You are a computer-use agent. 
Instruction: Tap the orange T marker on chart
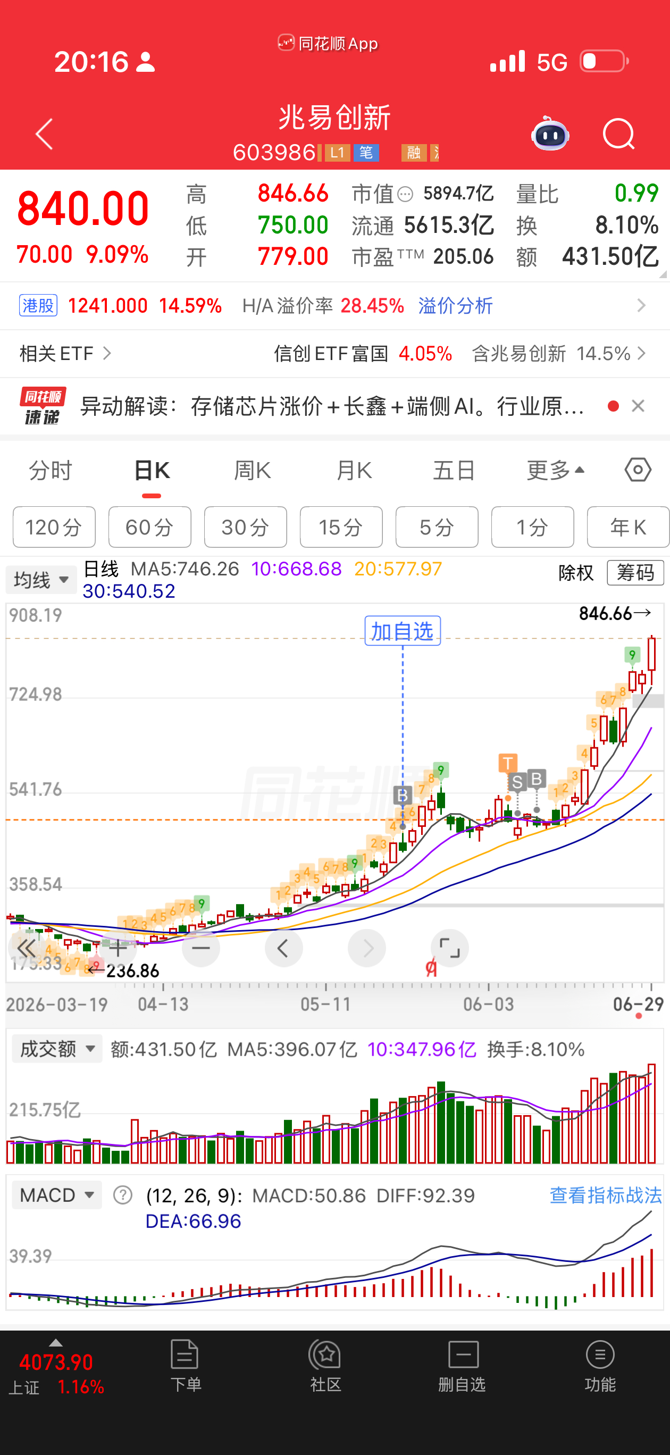point(508,764)
